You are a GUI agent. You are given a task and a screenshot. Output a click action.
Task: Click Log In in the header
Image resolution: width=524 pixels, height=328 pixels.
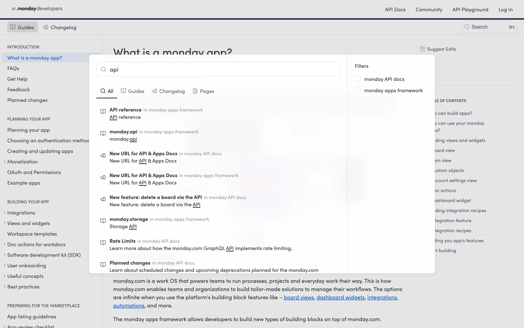[x=505, y=10]
